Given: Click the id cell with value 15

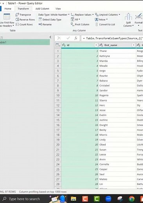Looking at the screenshot, I should coord(80,120).
